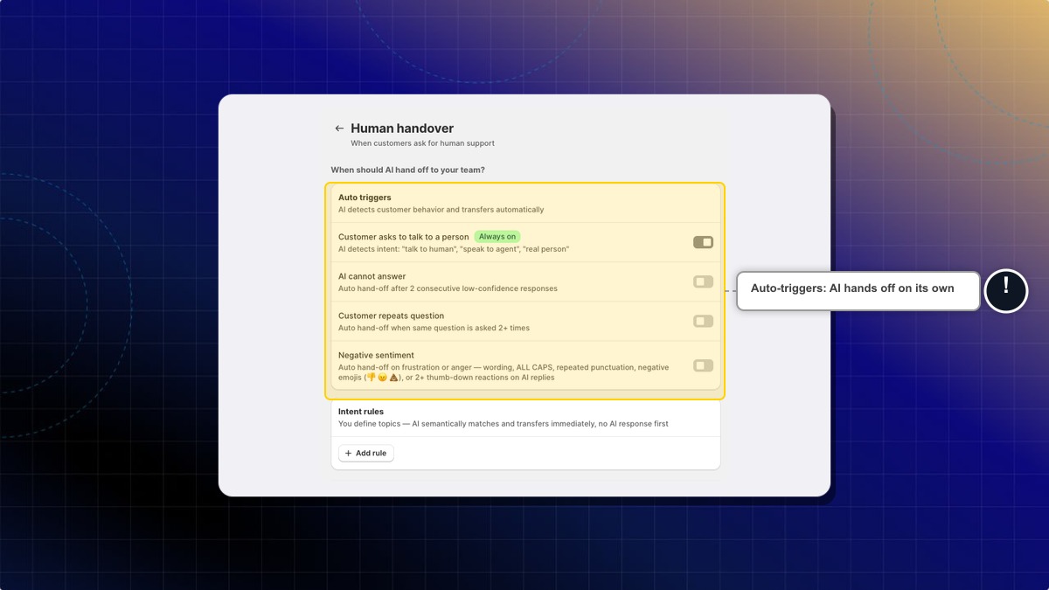Click the Always on badge
Viewport: 1049px width, 590px height.
point(497,237)
